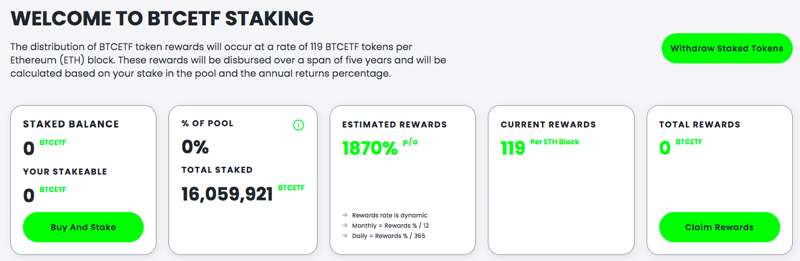Screen dimensions: 800x261
Task: Select the 1870% estimated rewards value
Action: click(x=370, y=148)
